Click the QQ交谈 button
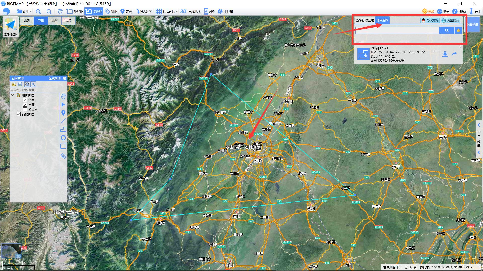The width and height of the screenshot is (483, 271). click(430, 20)
